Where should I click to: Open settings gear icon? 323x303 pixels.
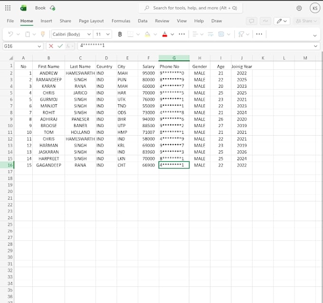(x=299, y=8)
